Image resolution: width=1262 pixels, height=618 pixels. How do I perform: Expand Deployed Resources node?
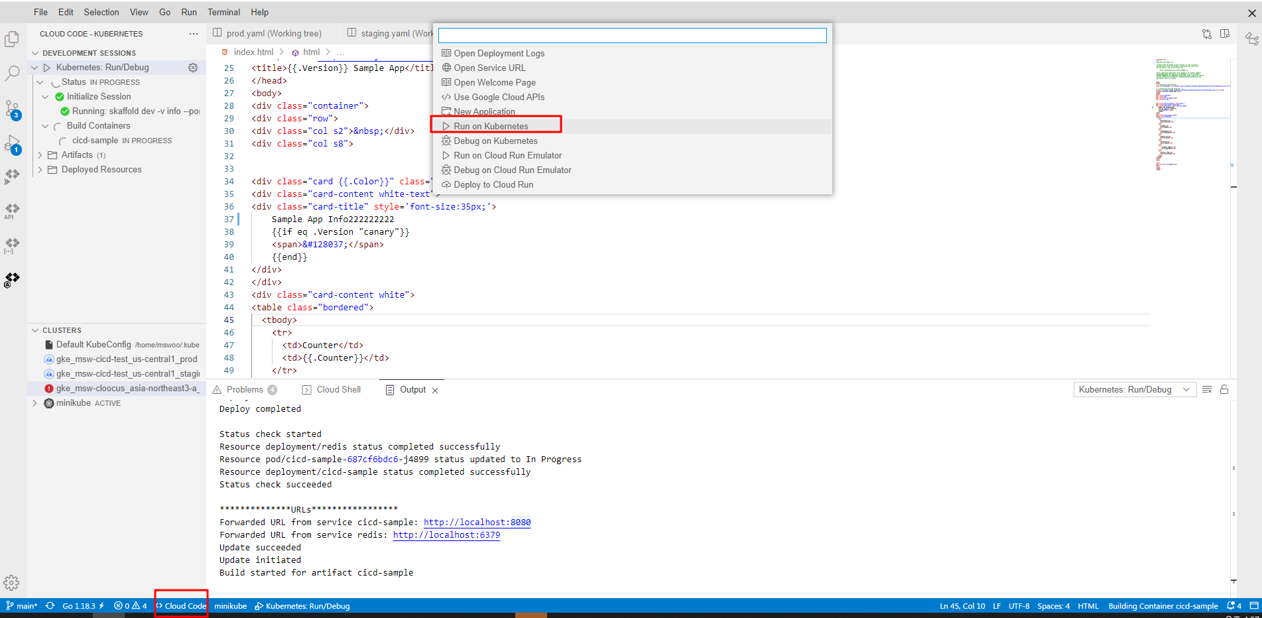click(40, 170)
